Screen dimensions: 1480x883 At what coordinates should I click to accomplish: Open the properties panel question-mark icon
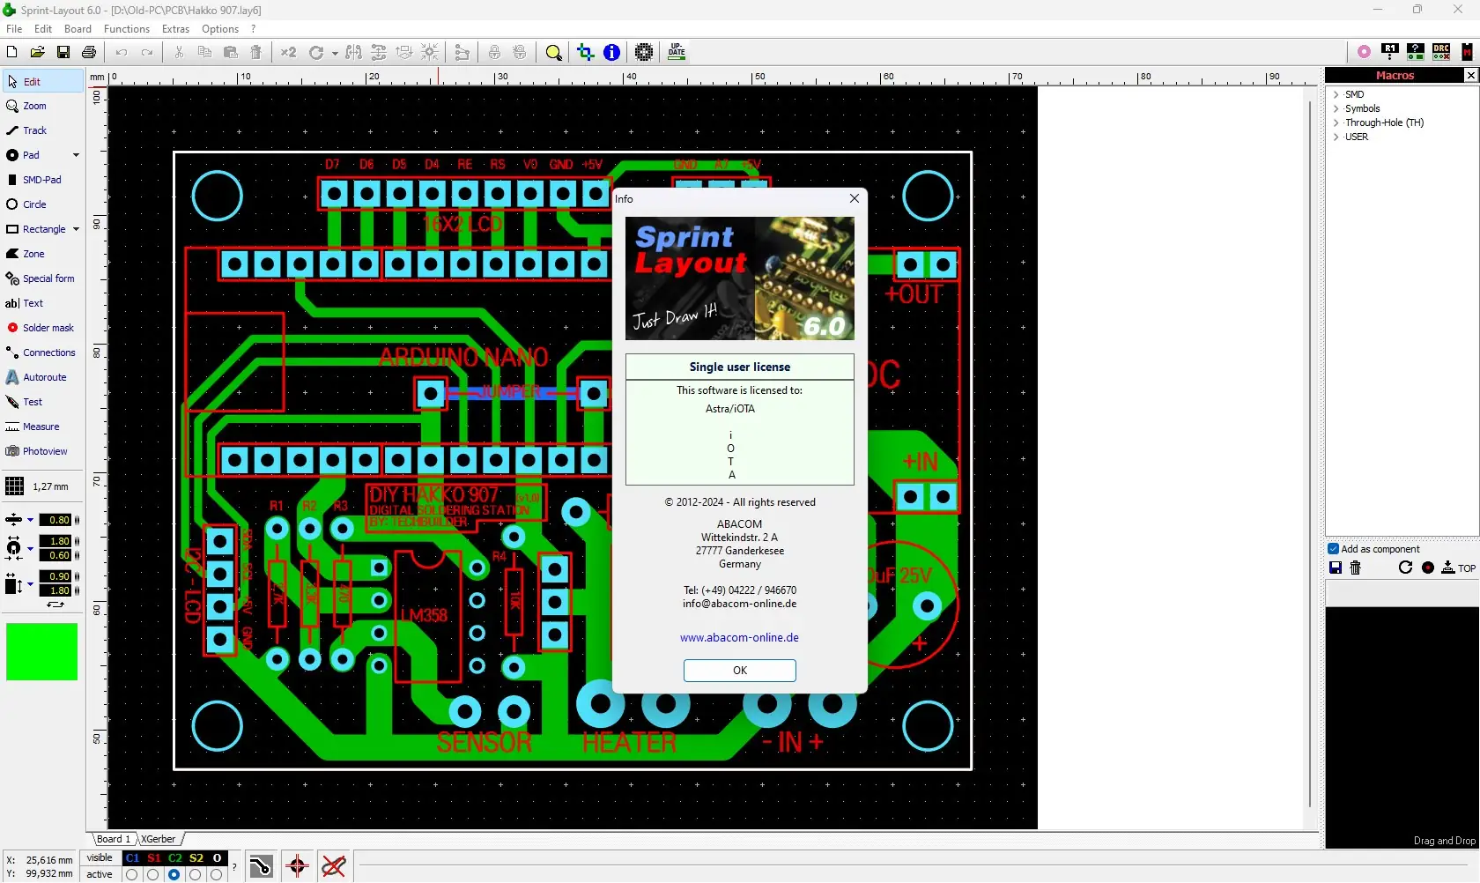[x=1416, y=52]
